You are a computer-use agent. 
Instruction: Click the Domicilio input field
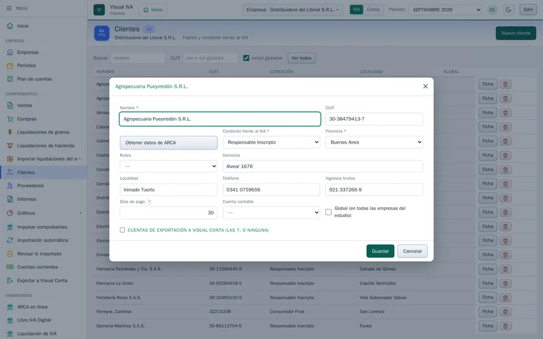point(323,166)
